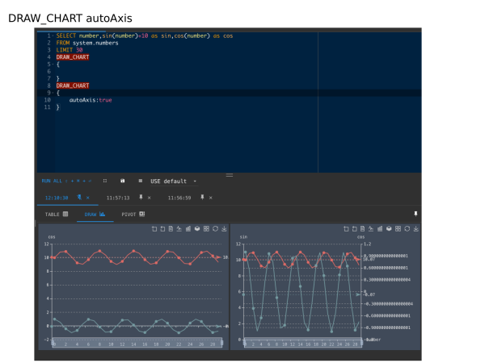Enable area zoom on the left chart

pos(153,229)
